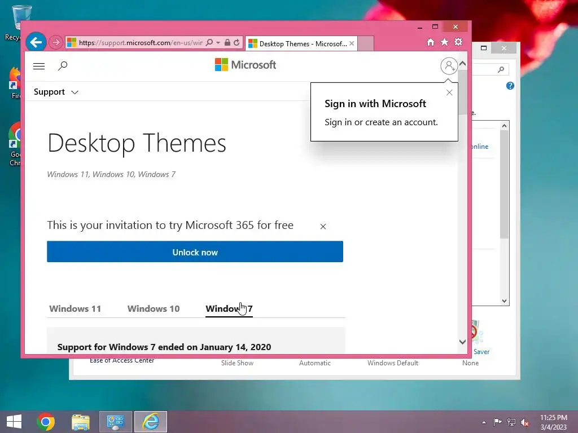
Task: Open File Explorer from the taskbar
Action: pos(81,422)
